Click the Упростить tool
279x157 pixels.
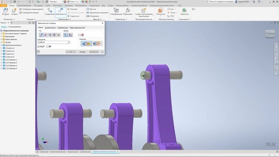[184, 11]
